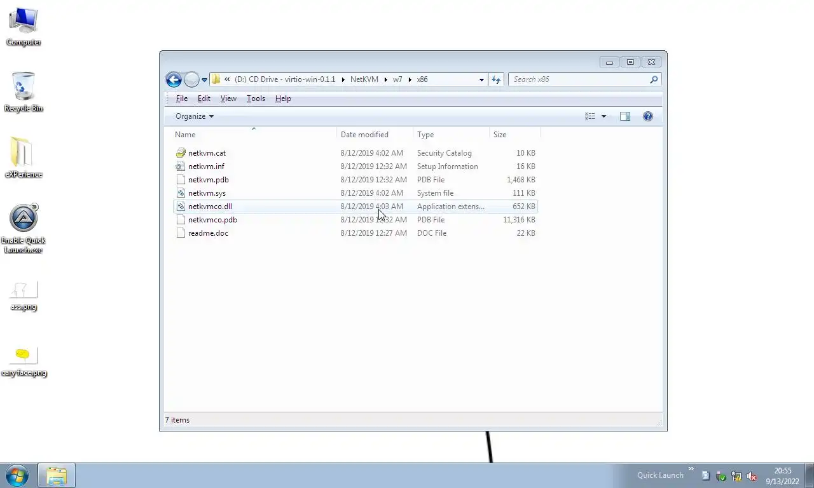Navigate to CD Drive virtio-win-0.1.1 breadcrumb
The width and height of the screenshot is (814, 488).
tap(285, 79)
